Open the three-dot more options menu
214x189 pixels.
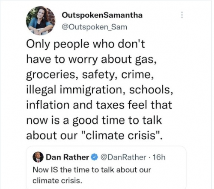pos(182,15)
